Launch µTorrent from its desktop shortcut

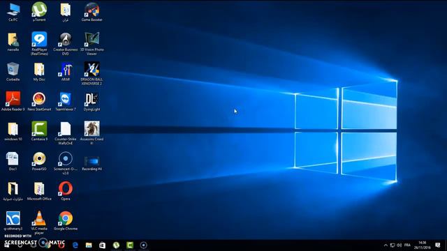(x=39, y=12)
